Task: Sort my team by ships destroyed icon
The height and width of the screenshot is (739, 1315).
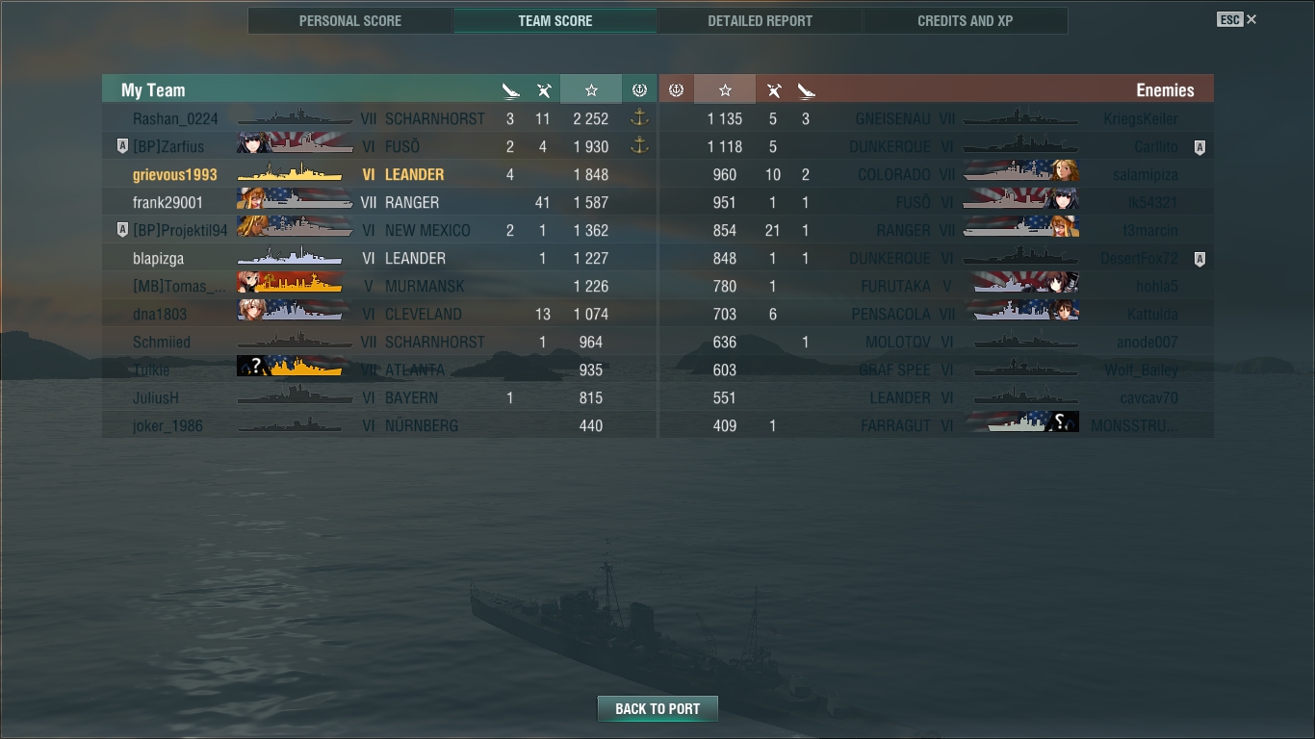Action: click(x=510, y=90)
